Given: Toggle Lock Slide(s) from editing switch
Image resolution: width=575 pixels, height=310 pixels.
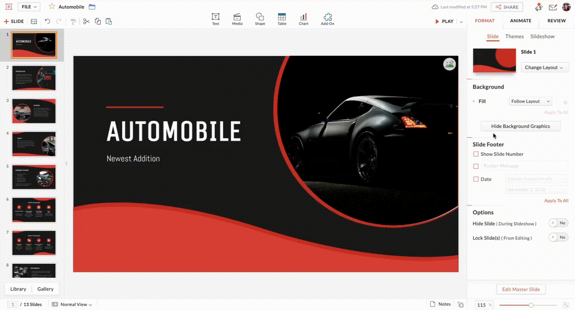Looking at the screenshot, I should [559, 237].
